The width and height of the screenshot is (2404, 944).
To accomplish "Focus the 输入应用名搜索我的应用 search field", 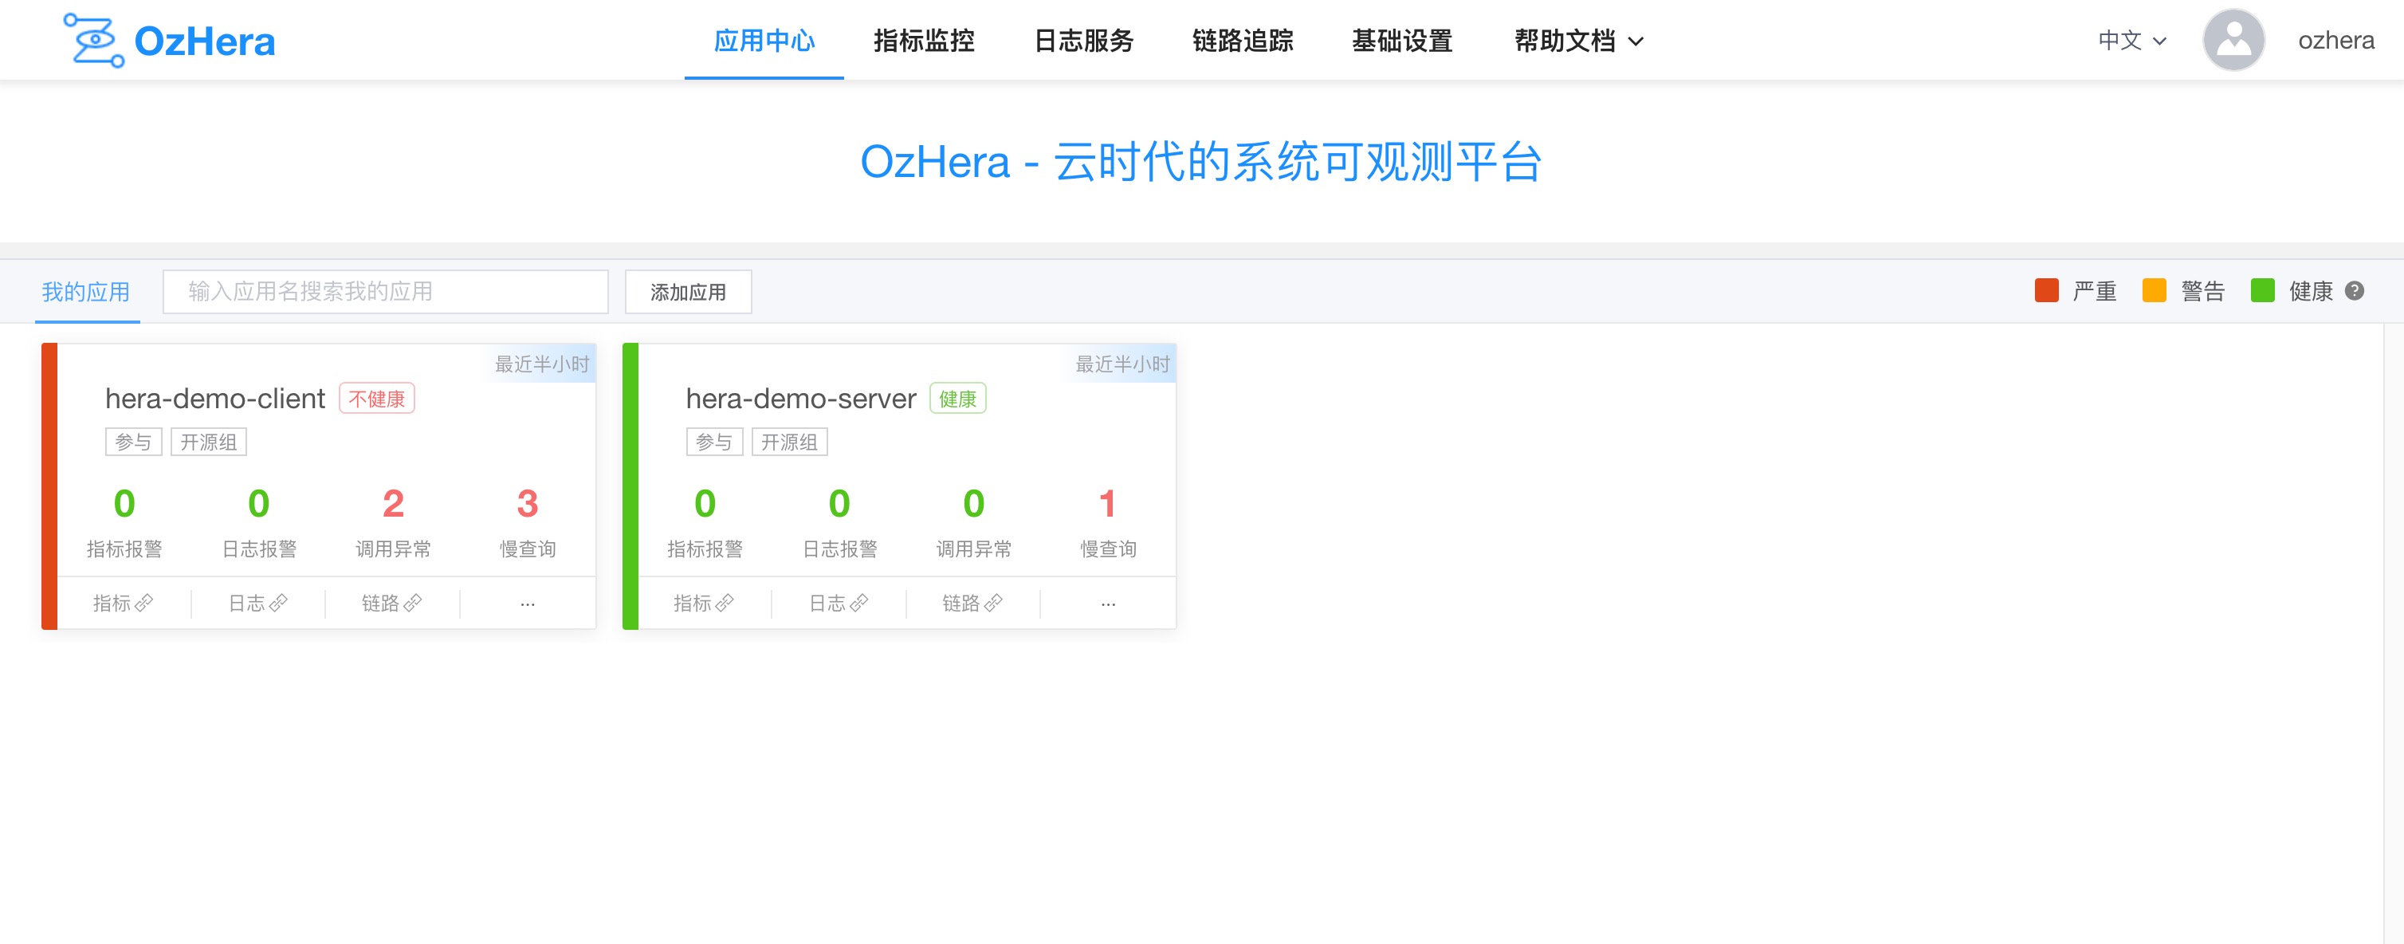I will (x=386, y=293).
